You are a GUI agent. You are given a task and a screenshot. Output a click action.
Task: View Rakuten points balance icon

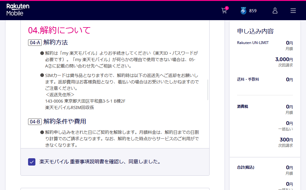(x=243, y=11)
